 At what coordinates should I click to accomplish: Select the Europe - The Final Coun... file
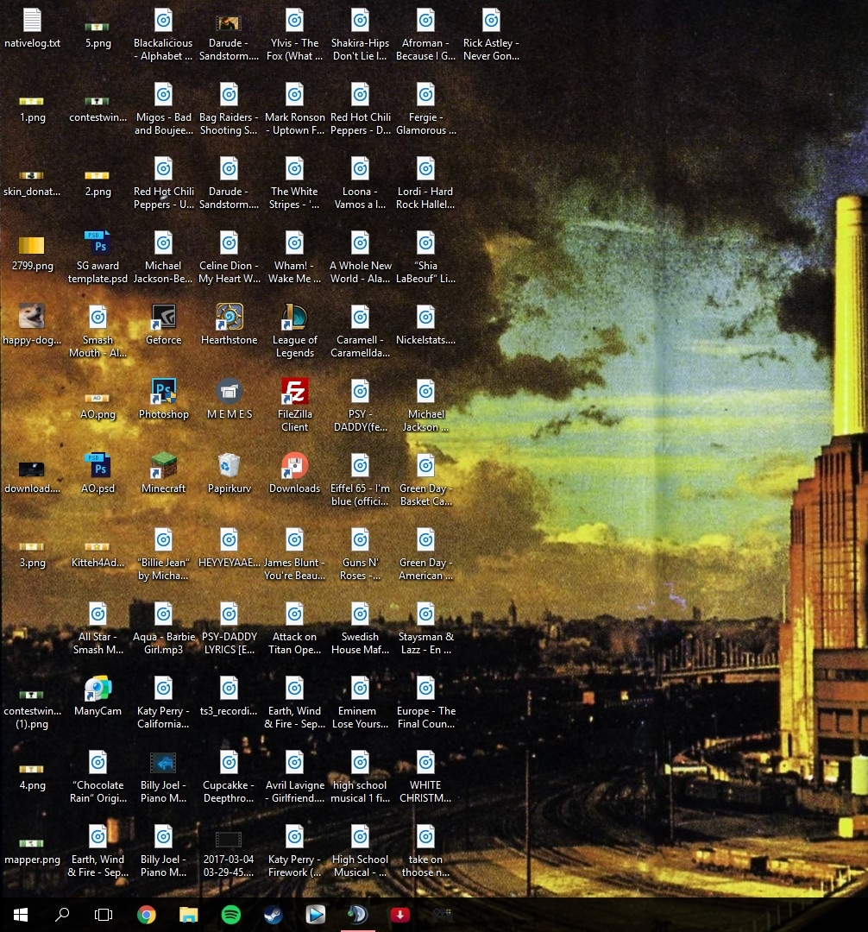pyautogui.click(x=425, y=702)
